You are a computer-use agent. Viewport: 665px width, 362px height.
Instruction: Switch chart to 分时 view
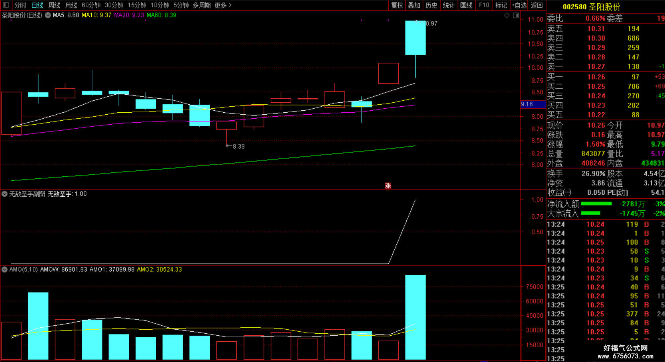pos(20,5)
